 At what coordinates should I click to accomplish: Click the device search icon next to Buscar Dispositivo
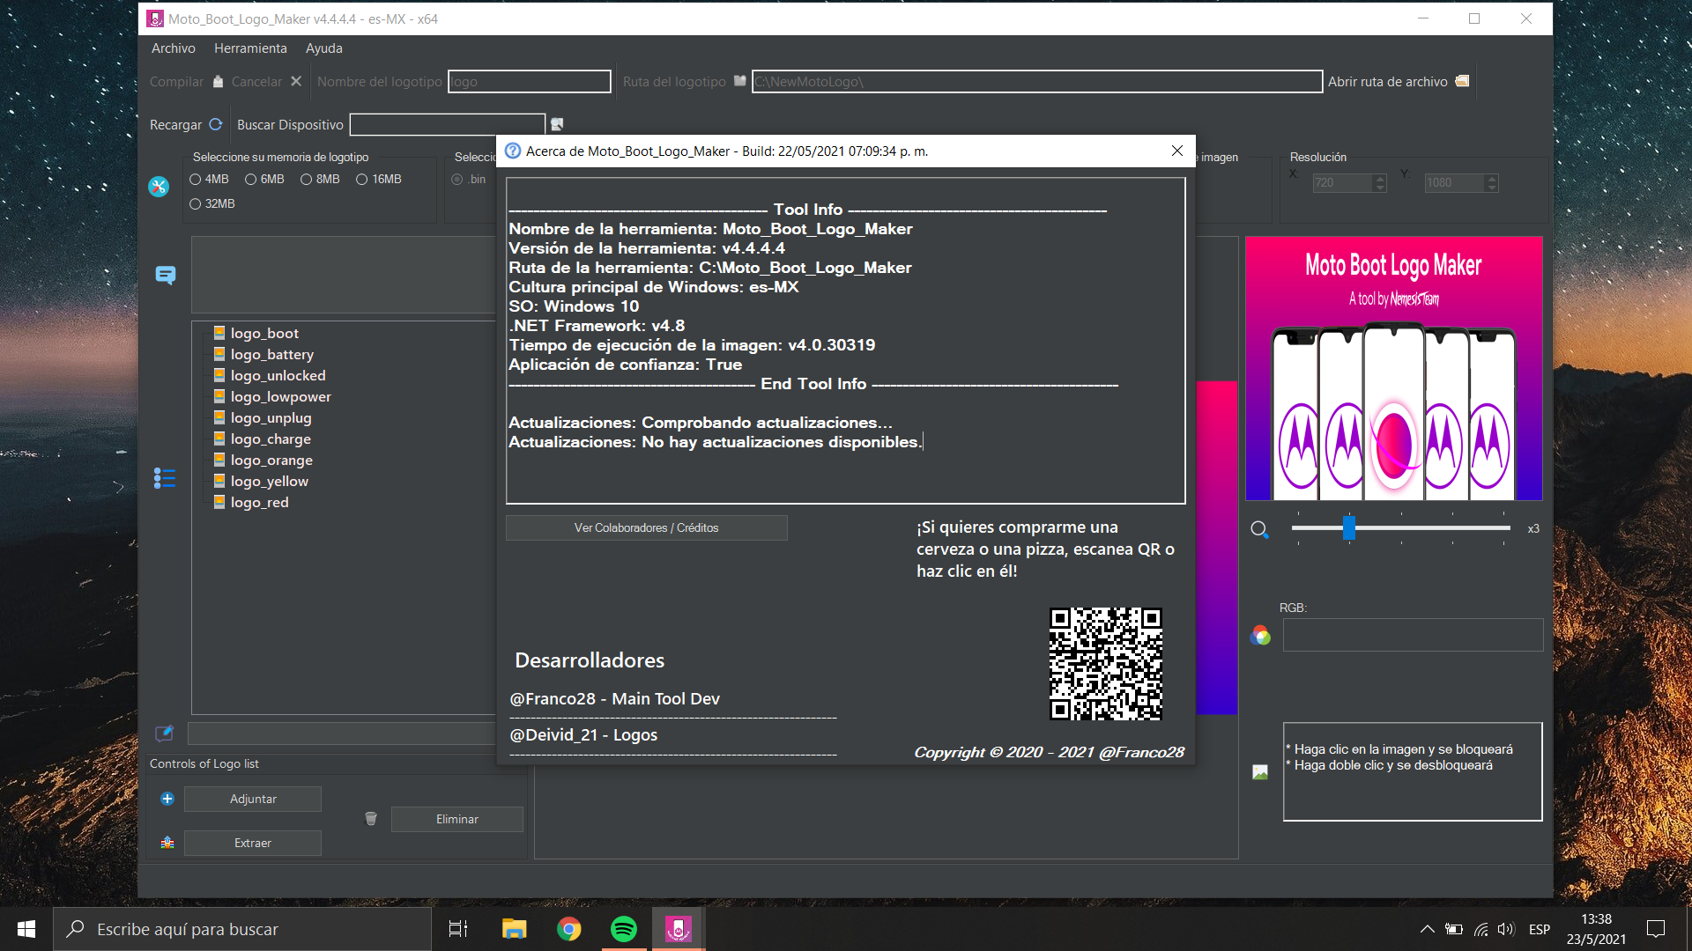(x=557, y=124)
